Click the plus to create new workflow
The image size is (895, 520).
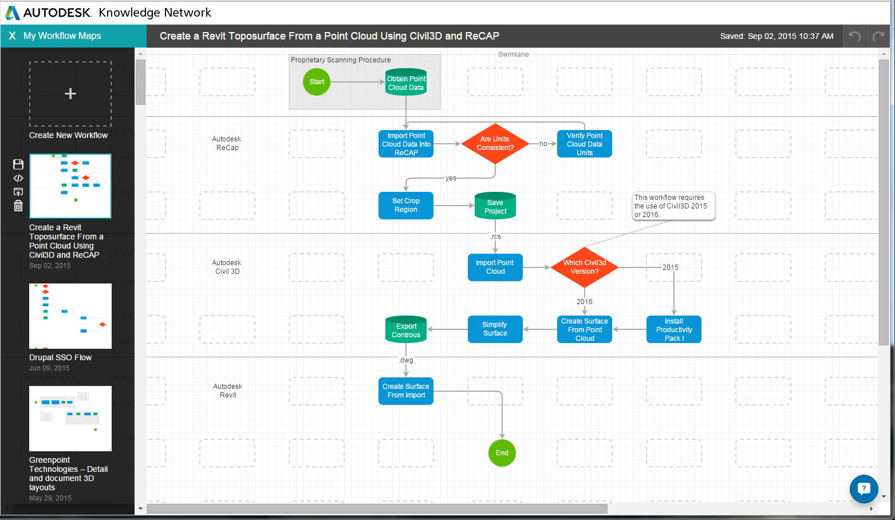pyautogui.click(x=70, y=94)
